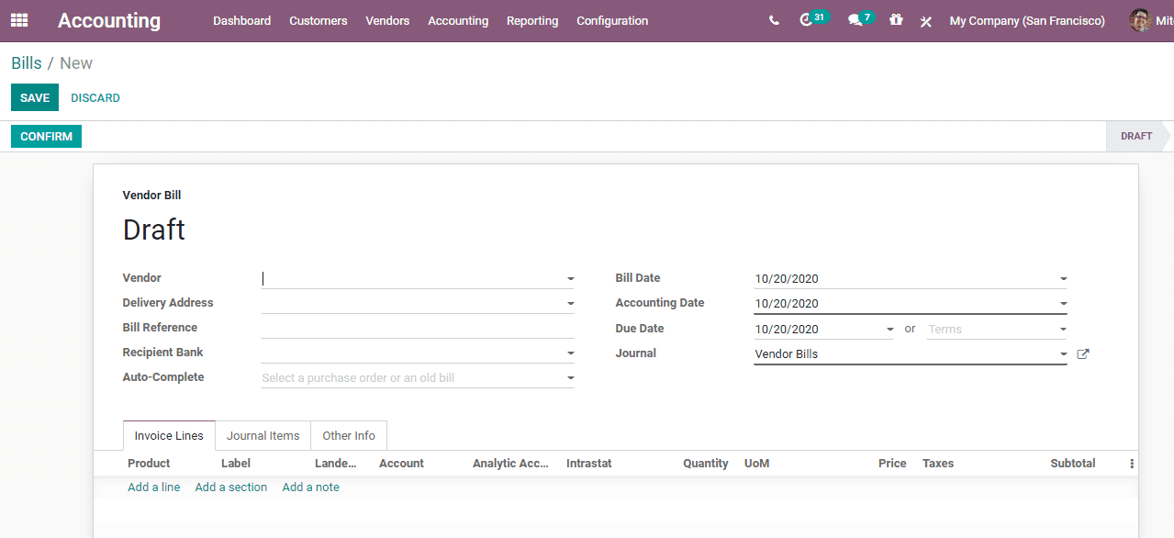Switch to the Journal Items tab
Screen dimensions: 1174x538
tap(263, 435)
